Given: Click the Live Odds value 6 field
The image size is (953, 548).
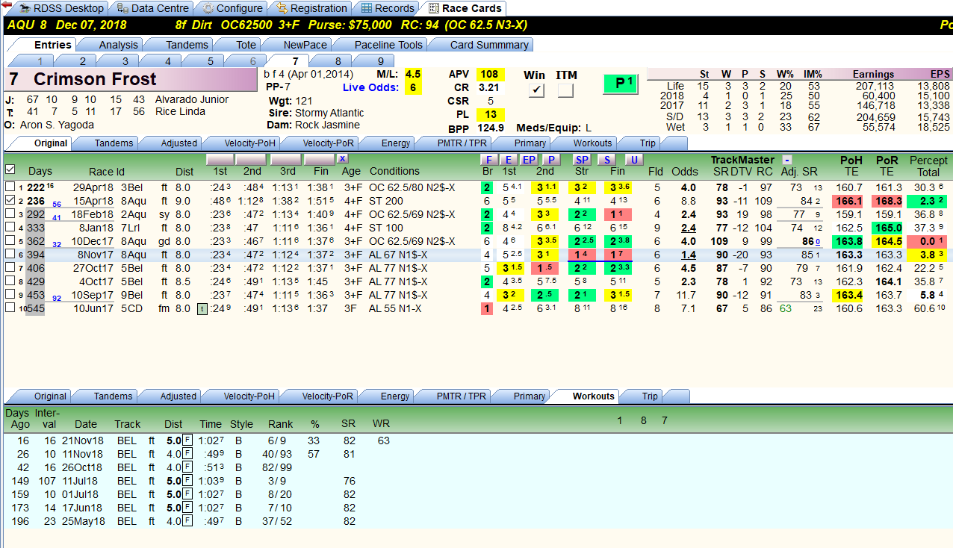Looking at the screenshot, I should [413, 87].
